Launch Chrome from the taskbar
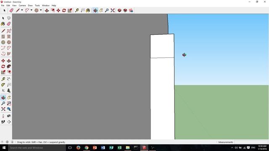 (x=87, y=148)
